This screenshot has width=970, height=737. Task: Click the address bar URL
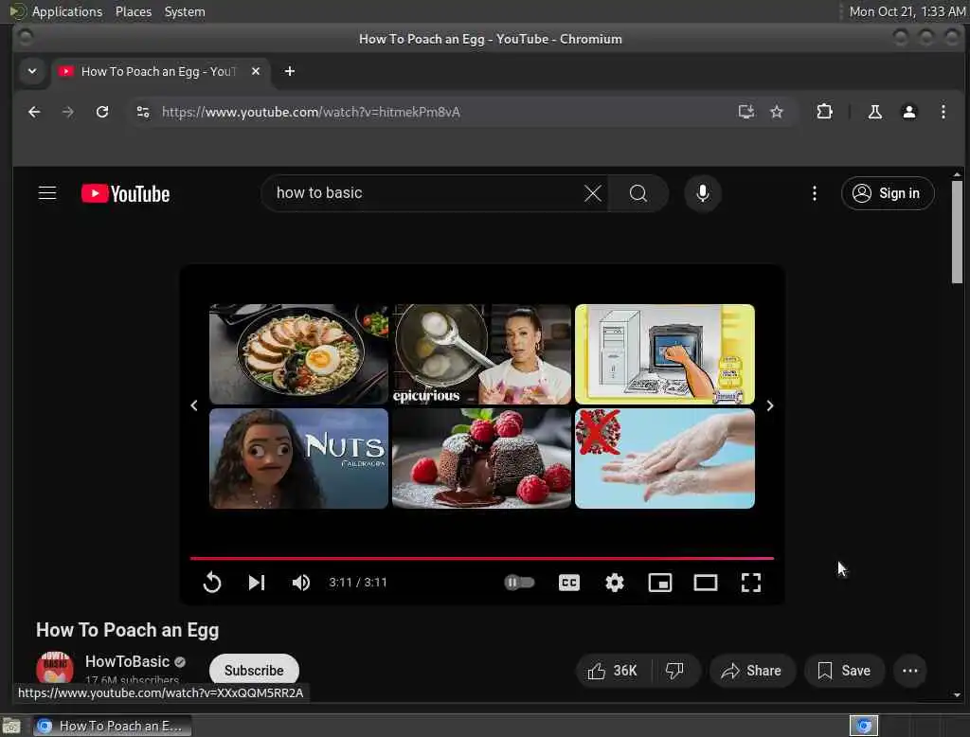coord(311,112)
